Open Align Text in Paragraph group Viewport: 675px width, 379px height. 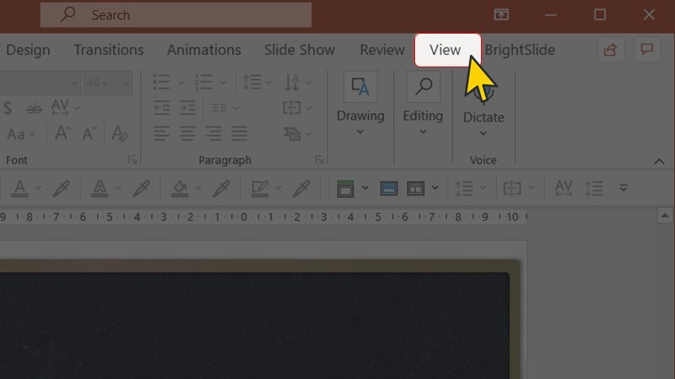pos(297,108)
